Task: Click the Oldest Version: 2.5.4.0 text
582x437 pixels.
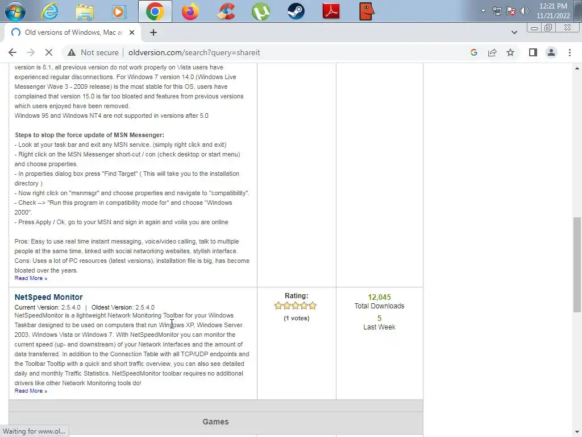Action: [x=123, y=307]
